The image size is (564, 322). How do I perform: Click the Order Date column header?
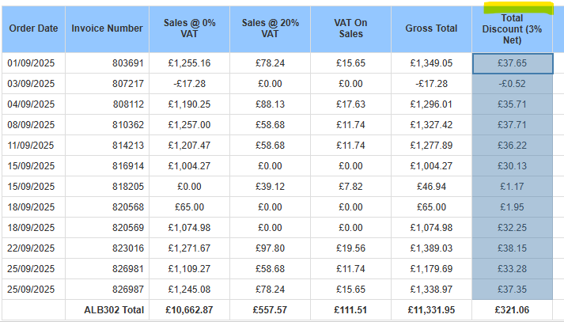click(x=33, y=28)
